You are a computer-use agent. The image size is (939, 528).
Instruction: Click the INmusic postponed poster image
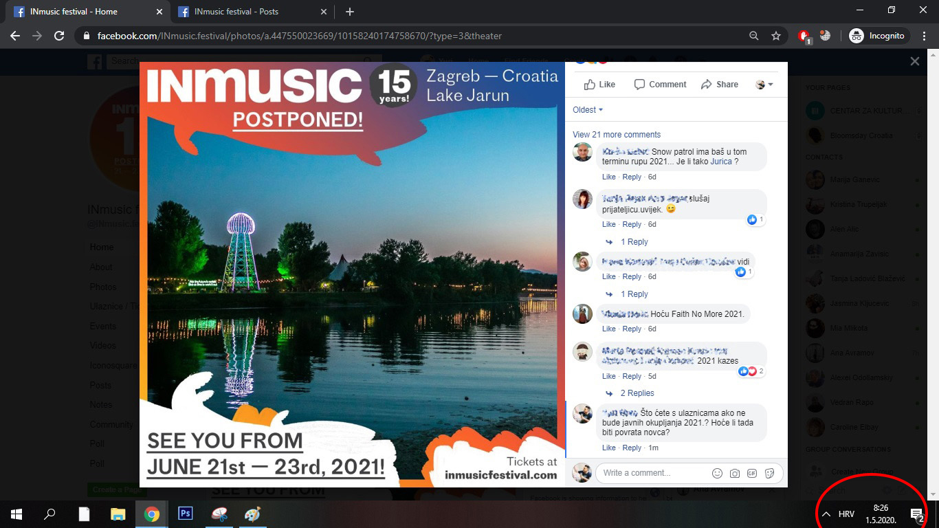point(352,274)
